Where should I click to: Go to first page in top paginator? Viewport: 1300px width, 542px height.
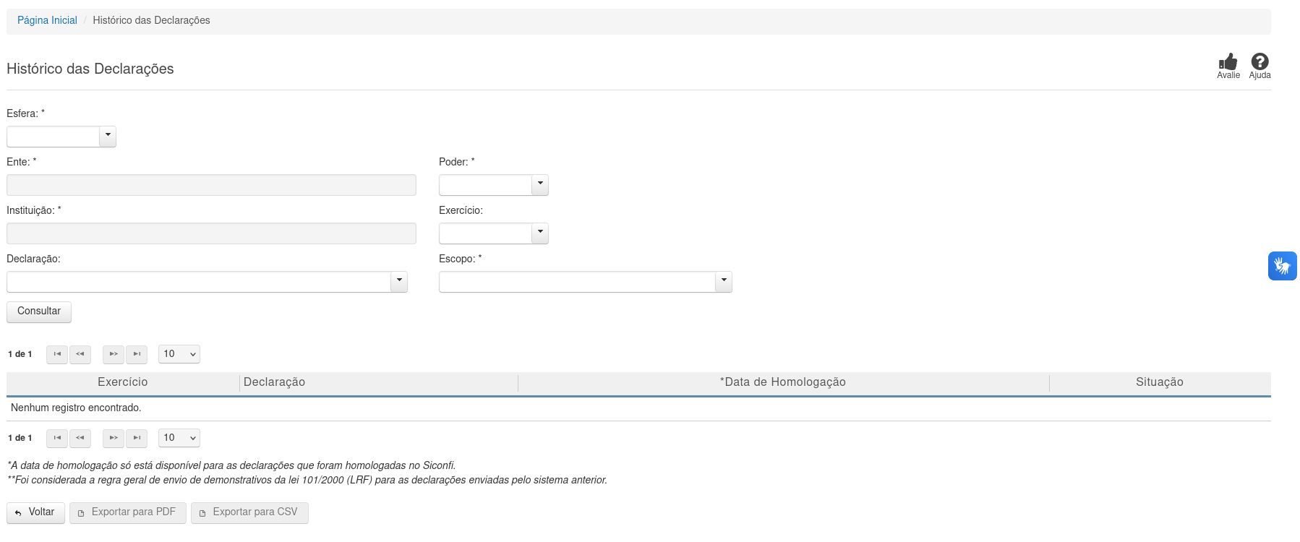click(57, 354)
